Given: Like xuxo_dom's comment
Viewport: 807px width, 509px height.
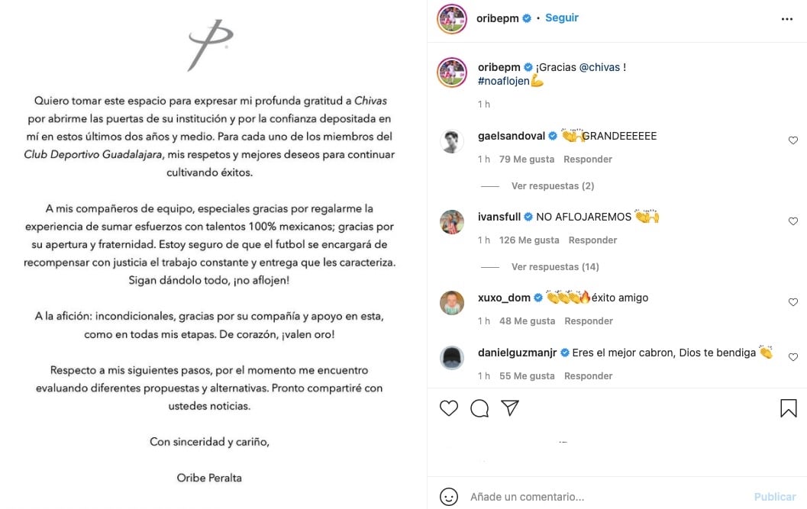Looking at the screenshot, I should 792,302.
